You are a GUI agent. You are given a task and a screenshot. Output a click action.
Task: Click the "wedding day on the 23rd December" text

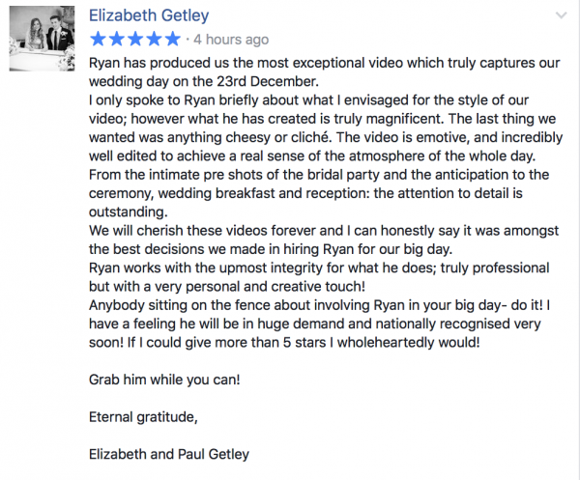[218, 80]
